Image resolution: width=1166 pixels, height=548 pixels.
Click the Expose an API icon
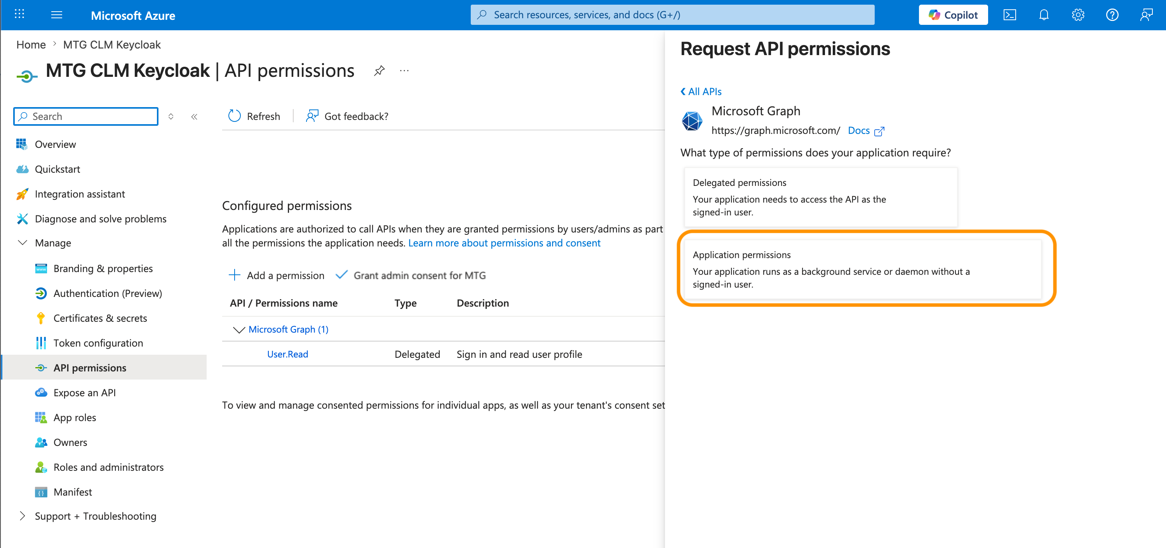pos(41,392)
